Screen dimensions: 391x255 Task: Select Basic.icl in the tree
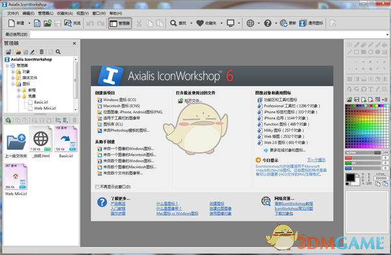(41, 102)
